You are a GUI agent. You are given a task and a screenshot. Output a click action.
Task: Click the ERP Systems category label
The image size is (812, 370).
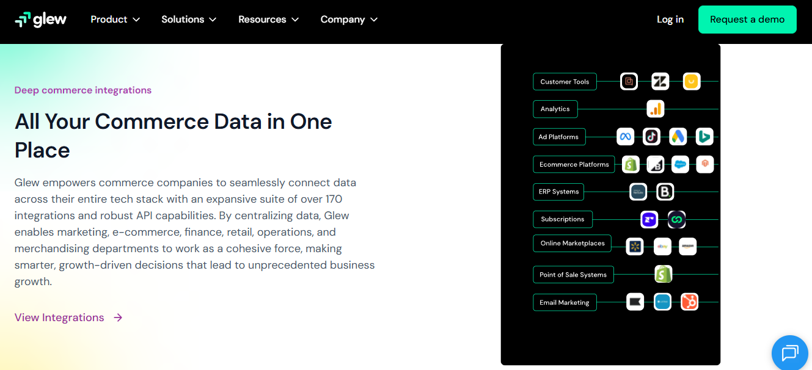click(558, 192)
